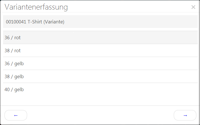Click the right arrow next button
Viewport: 200px width, 125px height.
point(185,115)
